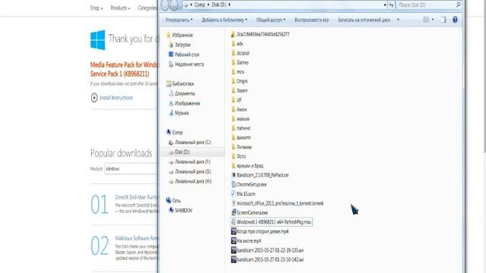Viewport: 486px width, 273px height.
Task: Open the view options dropdown arrow
Action: coord(433,20)
